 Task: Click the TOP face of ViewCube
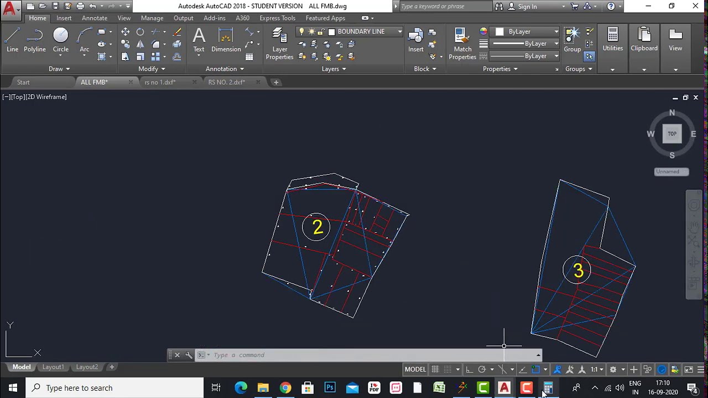[x=672, y=134]
